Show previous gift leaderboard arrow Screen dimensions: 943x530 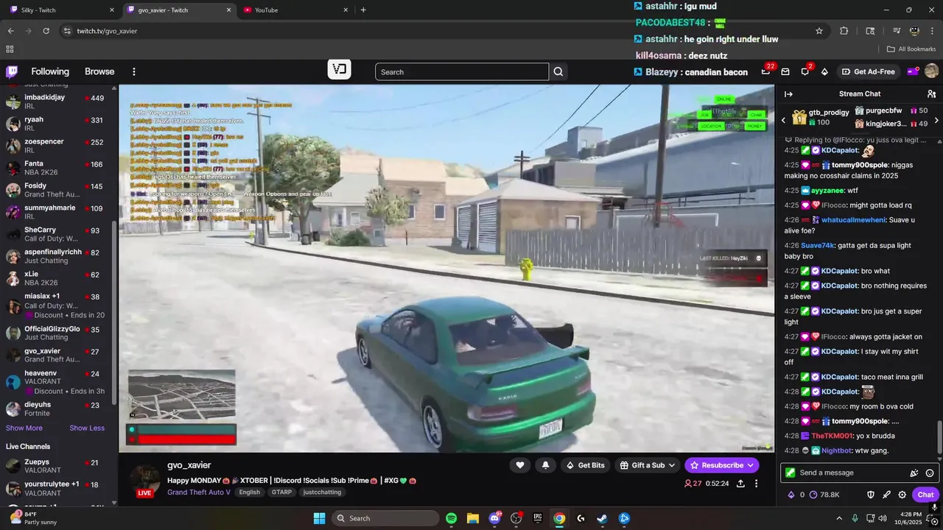(x=783, y=120)
